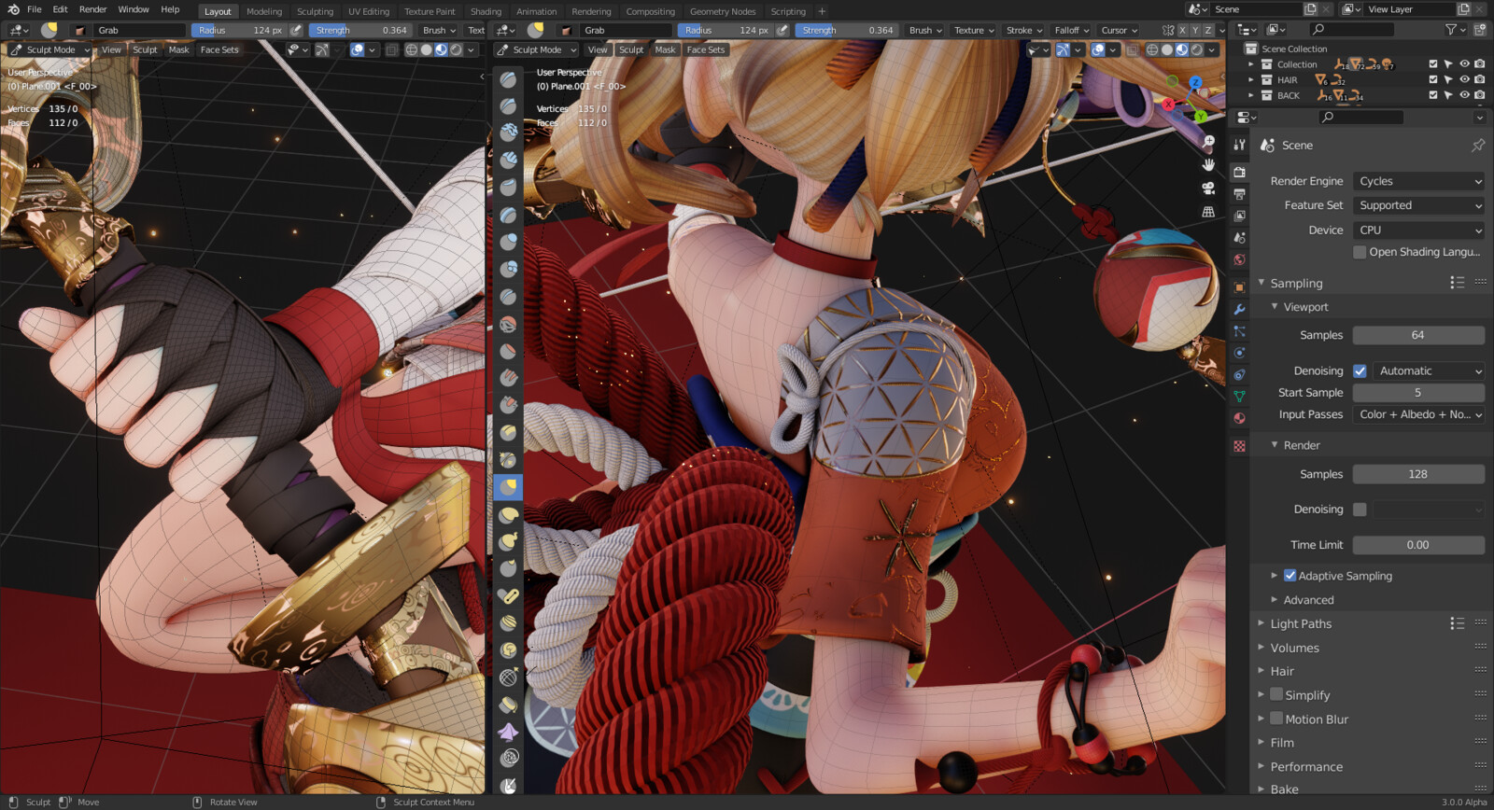Image resolution: width=1494 pixels, height=810 pixels.
Task: Open the Output properties tab
Action: click(1239, 194)
